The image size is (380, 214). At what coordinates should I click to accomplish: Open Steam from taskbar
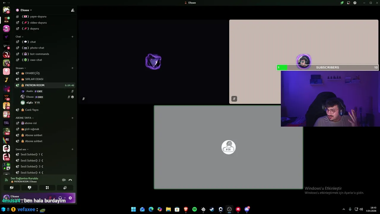(212, 209)
